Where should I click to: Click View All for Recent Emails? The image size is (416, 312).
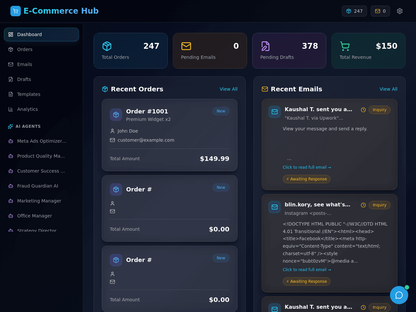(388, 89)
